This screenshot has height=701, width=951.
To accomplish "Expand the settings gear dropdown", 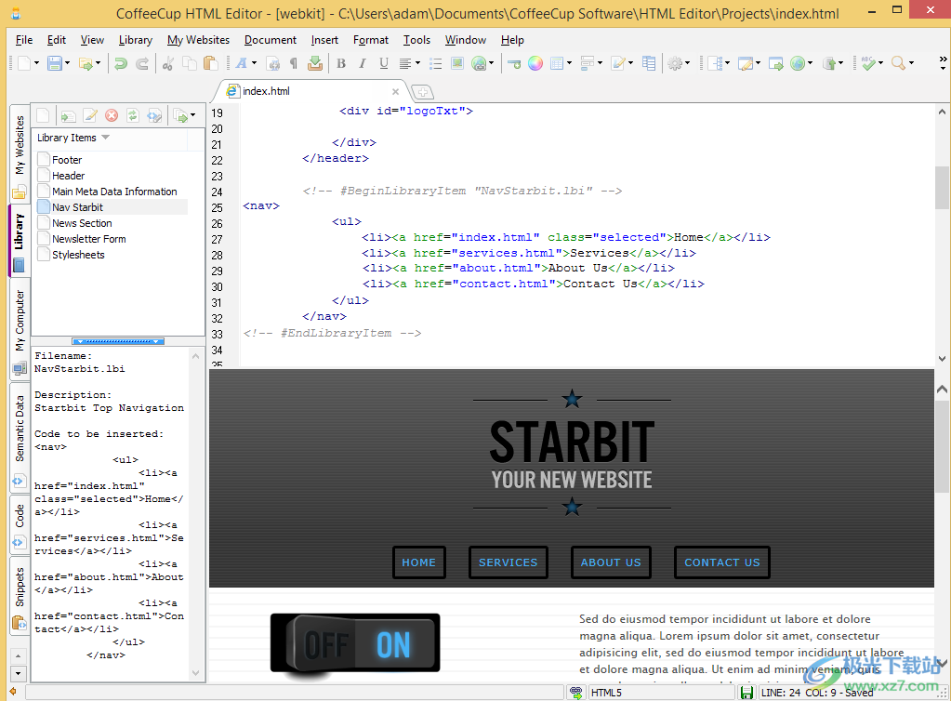I will point(687,63).
